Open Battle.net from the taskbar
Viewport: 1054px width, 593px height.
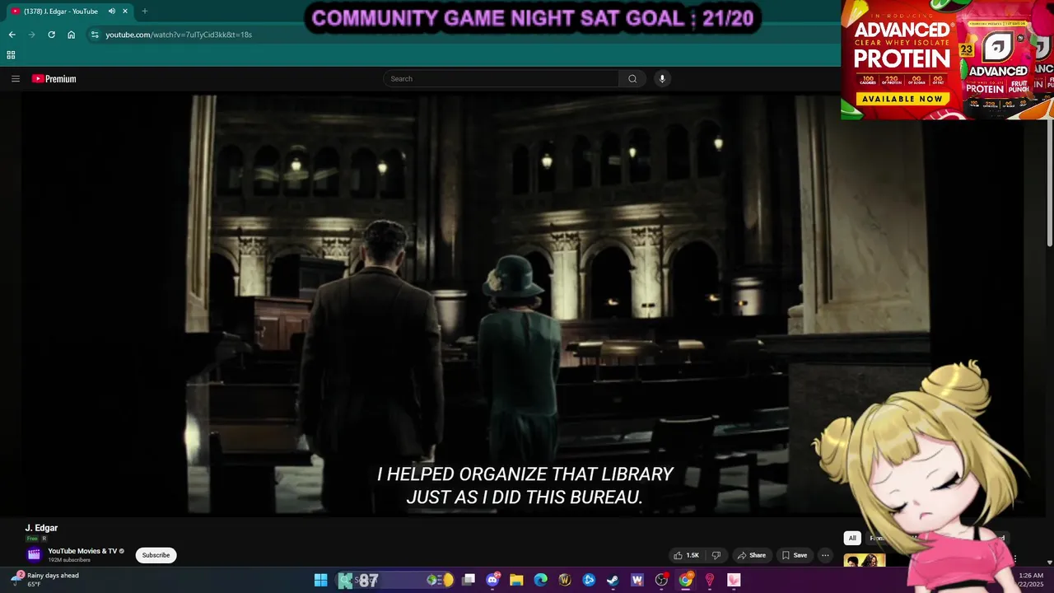click(589, 581)
